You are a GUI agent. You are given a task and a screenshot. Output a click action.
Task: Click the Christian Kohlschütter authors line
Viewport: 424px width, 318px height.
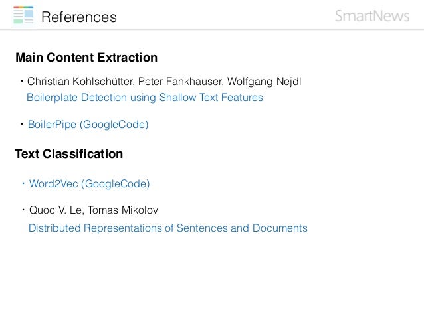[x=164, y=81]
